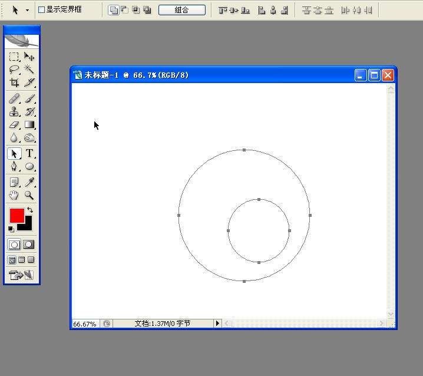423x376 pixels.
Task: Select the Hand tool
Action: 14,196
